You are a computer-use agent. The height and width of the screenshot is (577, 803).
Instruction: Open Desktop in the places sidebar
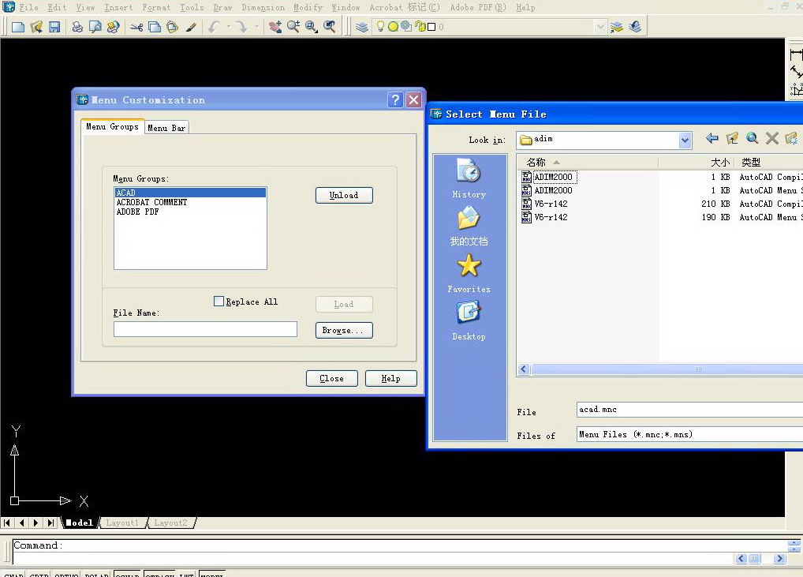pyautogui.click(x=469, y=320)
